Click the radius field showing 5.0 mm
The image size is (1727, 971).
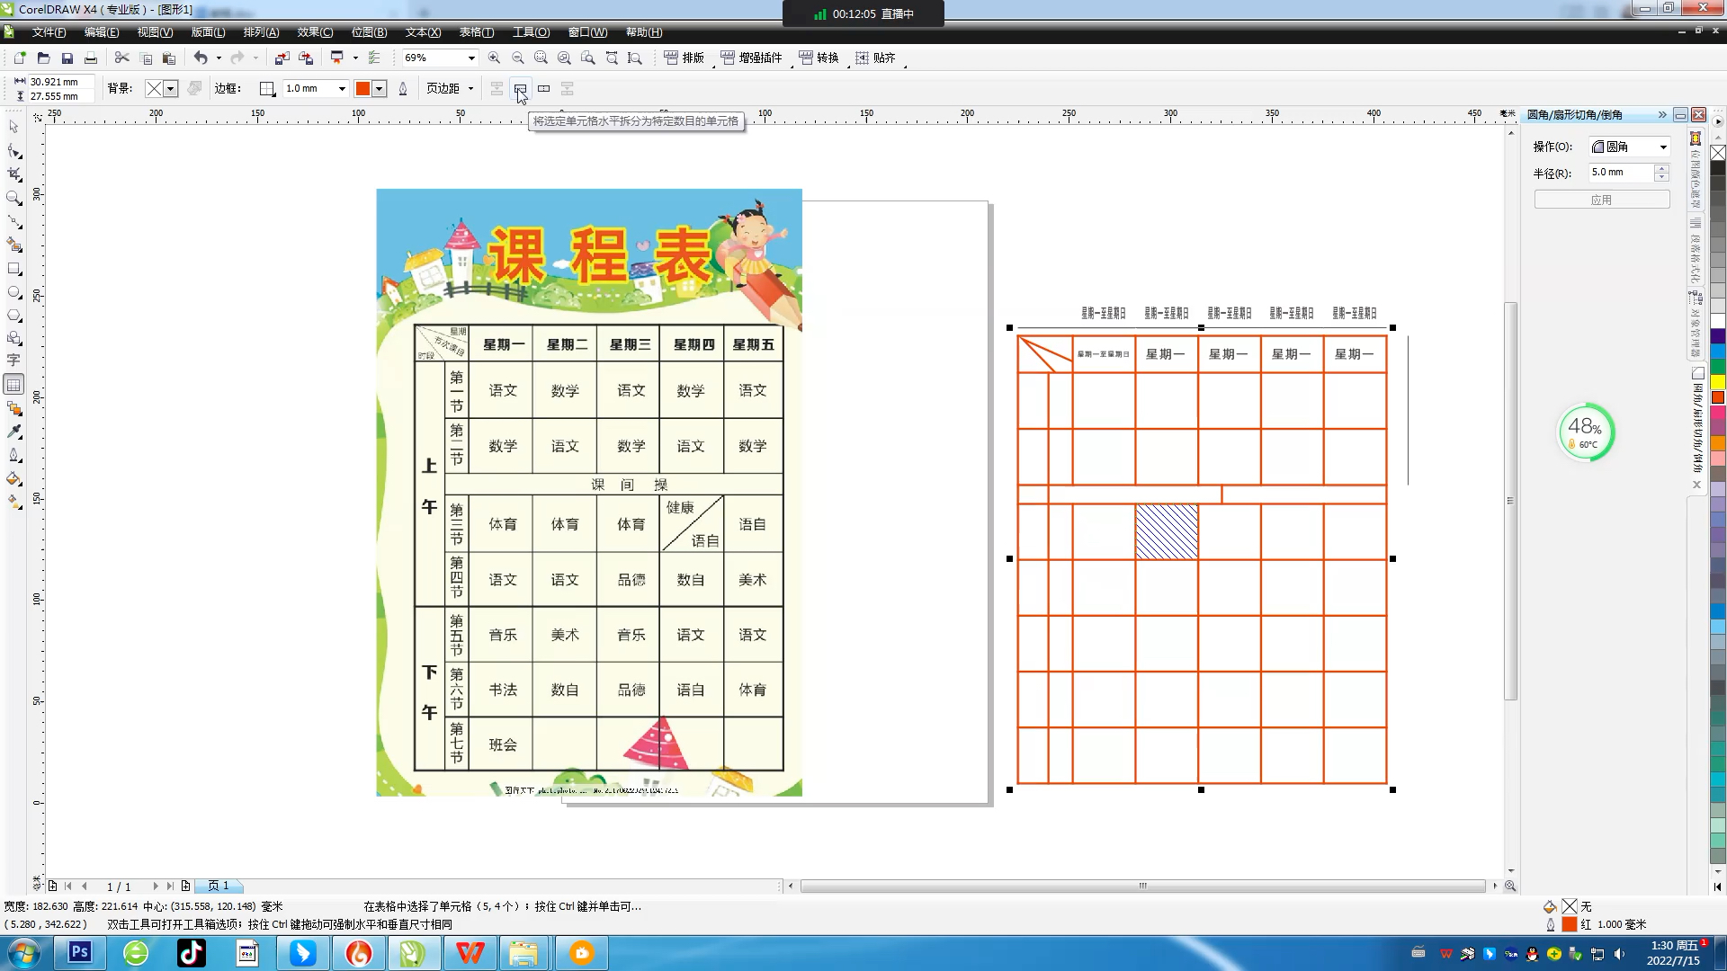[x=1621, y=173]
